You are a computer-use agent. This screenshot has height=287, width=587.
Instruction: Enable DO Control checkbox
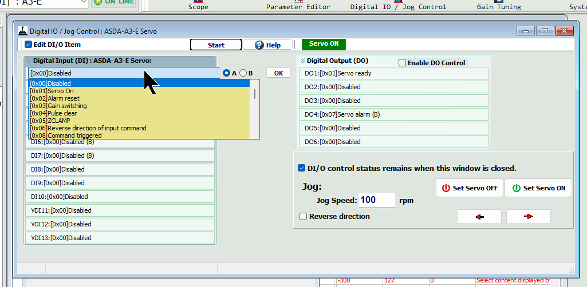click(402, 63)
